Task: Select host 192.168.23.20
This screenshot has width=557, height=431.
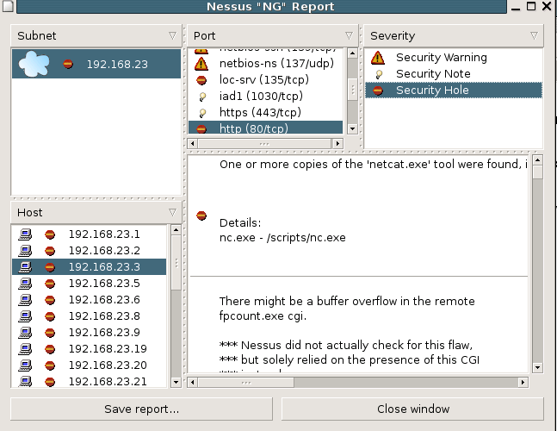Action: click(90, 365)
